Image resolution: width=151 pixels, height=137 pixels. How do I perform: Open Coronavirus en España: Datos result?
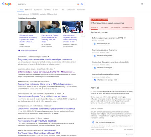(42, 96)
